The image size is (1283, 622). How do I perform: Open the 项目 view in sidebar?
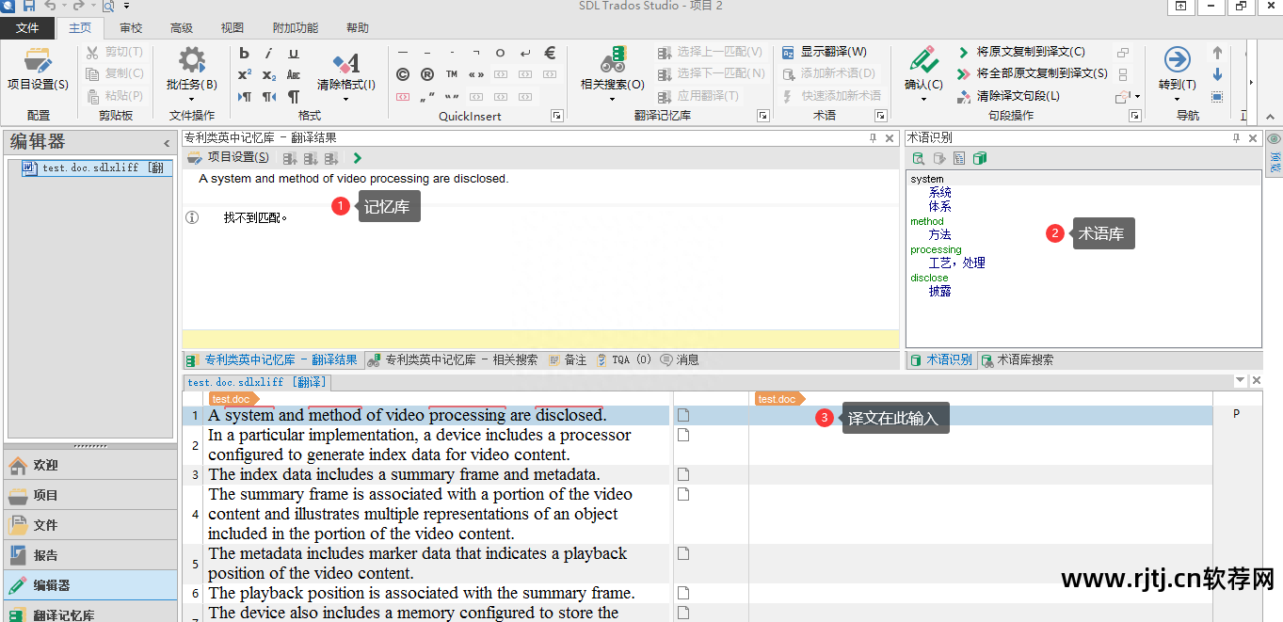(45, 495)
